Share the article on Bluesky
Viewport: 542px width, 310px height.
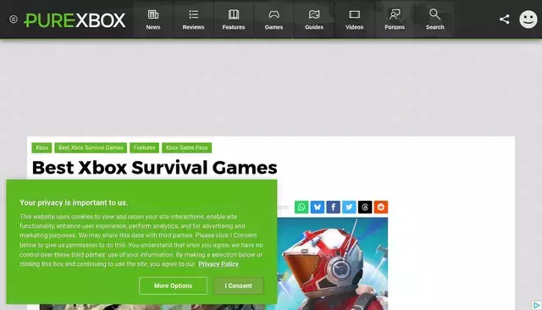click(318, 207)
